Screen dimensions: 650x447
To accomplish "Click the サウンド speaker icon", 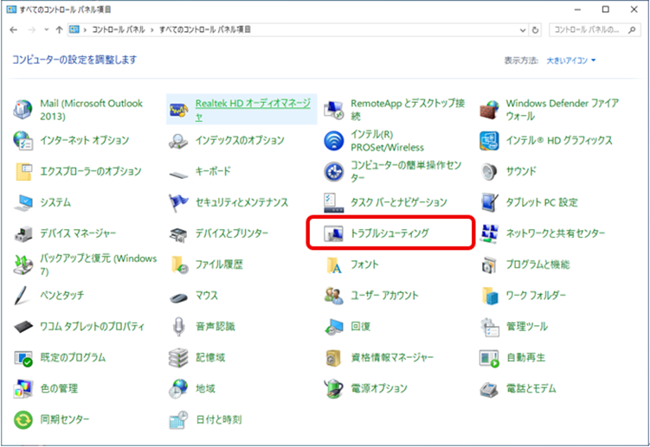I will coord(490,171).
